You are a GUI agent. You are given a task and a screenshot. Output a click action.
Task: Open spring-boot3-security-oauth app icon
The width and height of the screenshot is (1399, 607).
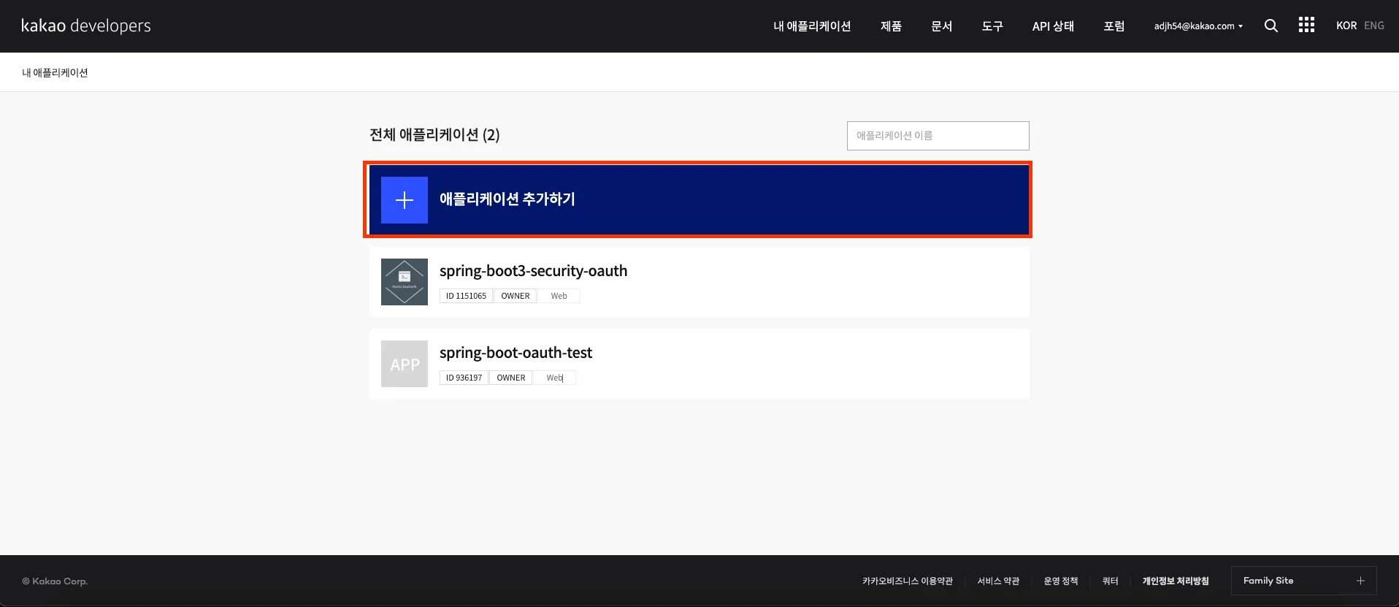click(x=405, y=282)
